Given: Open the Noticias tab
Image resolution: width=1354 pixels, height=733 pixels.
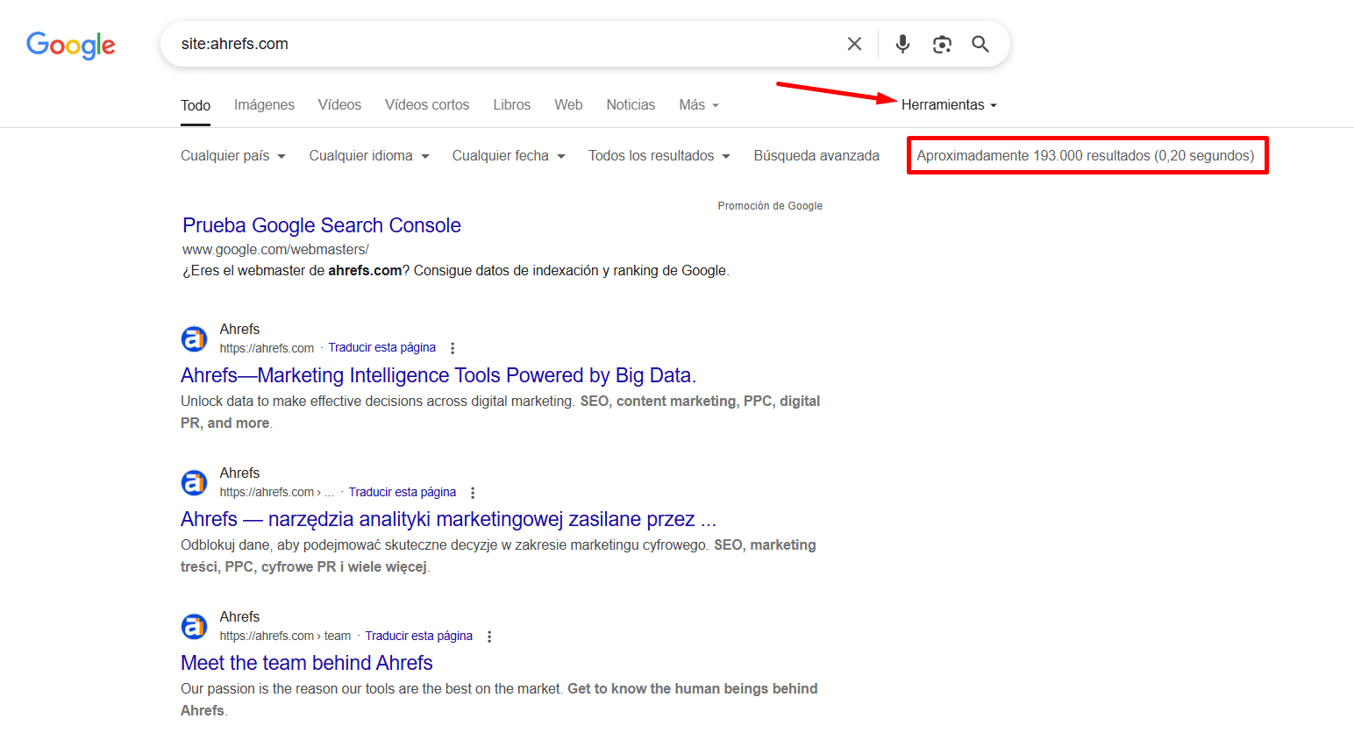Looking at the screenshot, I should 631,105.
